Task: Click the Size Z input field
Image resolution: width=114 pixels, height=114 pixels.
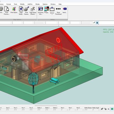Action: [9, 110]
